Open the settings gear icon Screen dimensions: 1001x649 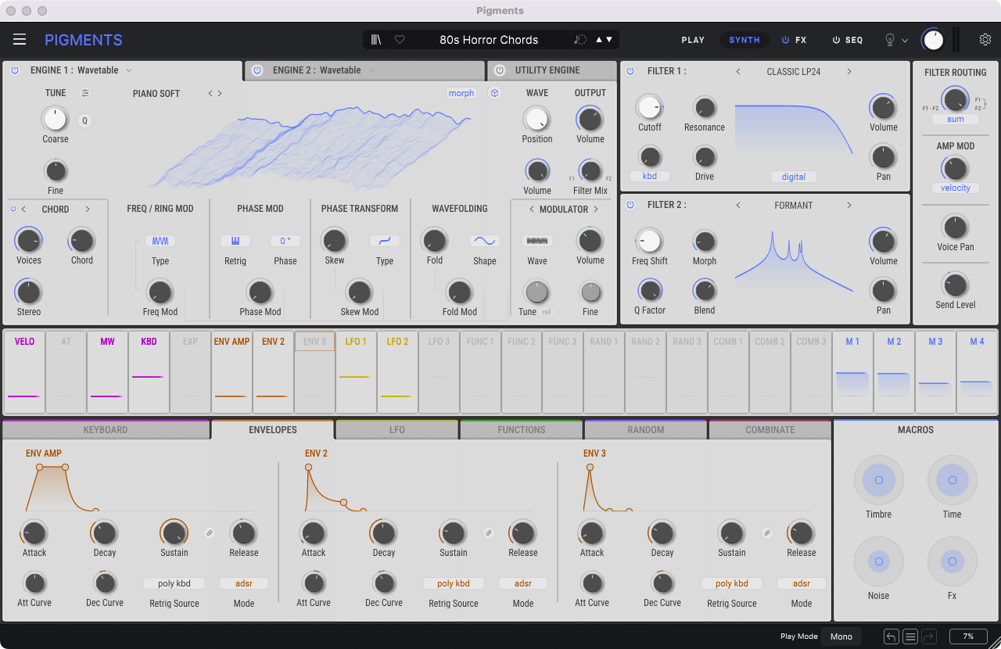tap(985, 40)
